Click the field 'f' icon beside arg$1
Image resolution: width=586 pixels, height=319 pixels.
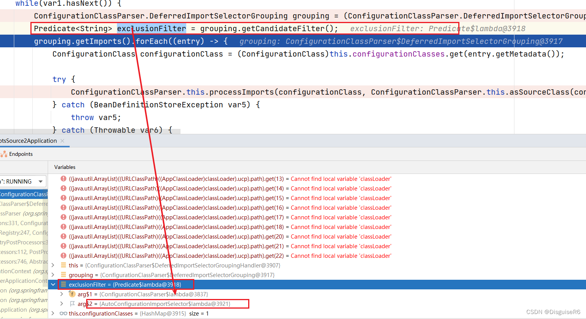click(72, 294)
